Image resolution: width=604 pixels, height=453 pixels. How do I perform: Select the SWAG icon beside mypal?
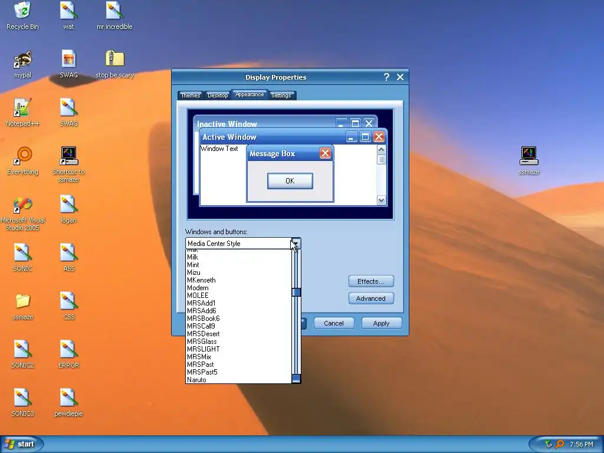(x=68, y=64)
